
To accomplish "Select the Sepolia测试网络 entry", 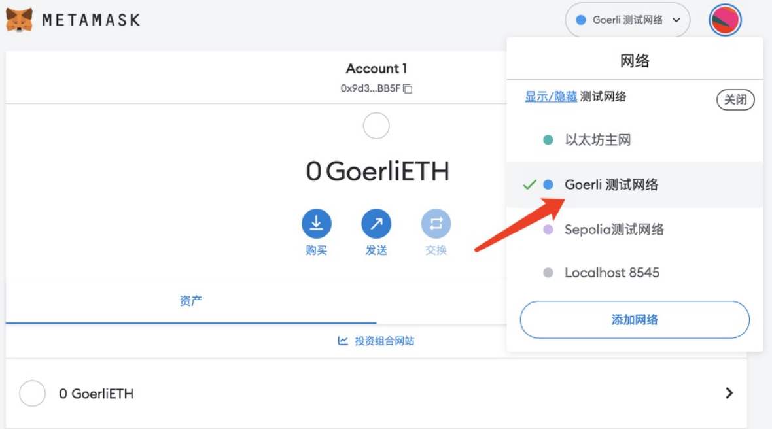I will click(x=635, y=230).
